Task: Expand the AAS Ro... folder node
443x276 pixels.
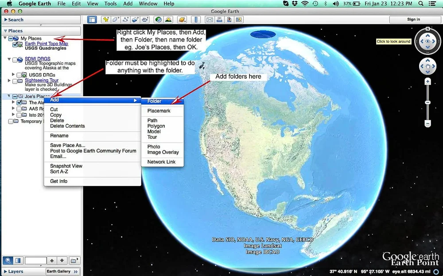Action: click(x=13, y=108)
